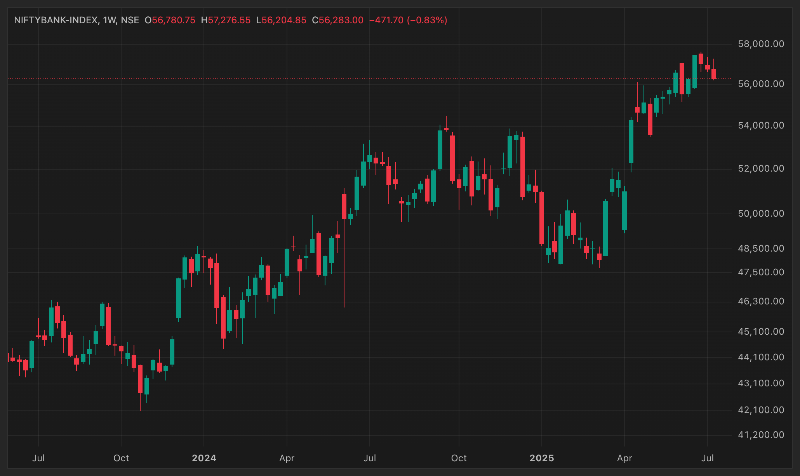Click the 2025 label on time axis
This screenshot has height=476, width=800.
(542, 458)
